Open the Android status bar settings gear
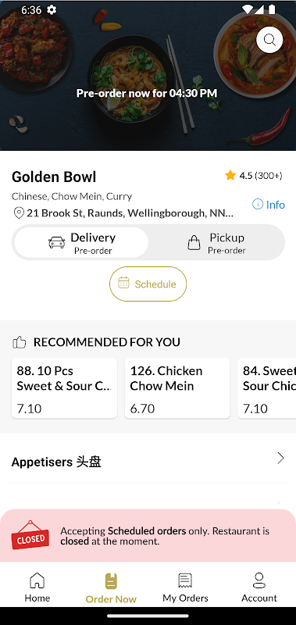This screenshot has height=625, width=296. pos(52,10)
